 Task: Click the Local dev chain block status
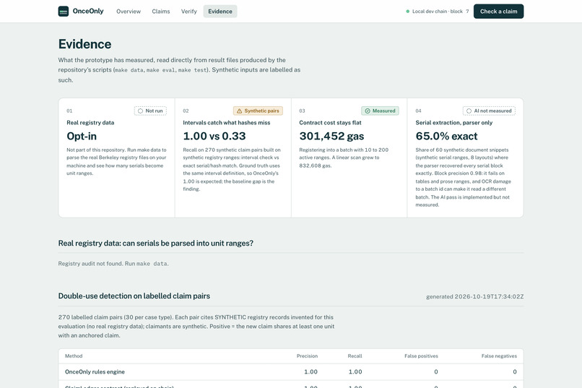click(440, 12)
